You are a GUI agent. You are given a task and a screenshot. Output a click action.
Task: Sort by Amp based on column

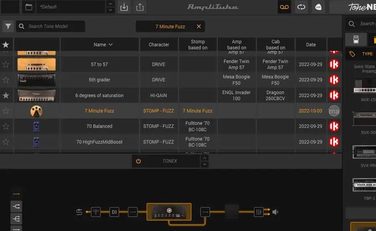237,45
